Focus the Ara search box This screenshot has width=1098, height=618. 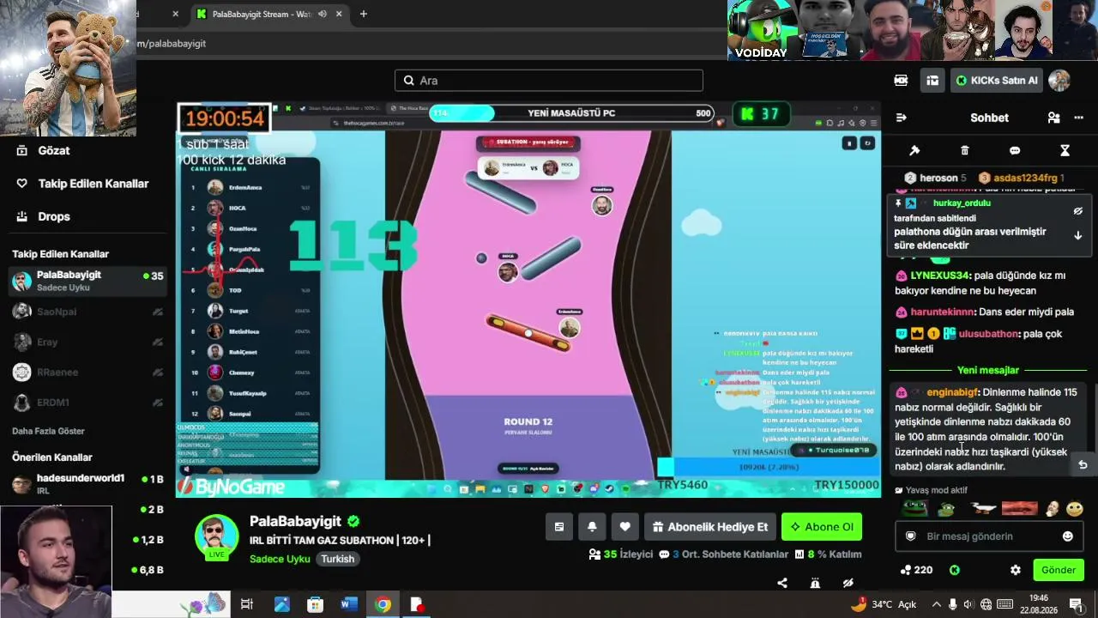(x=549, y=81)
